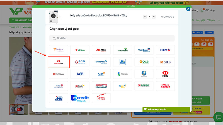Select Techcombank installment tile

[59, 62]
